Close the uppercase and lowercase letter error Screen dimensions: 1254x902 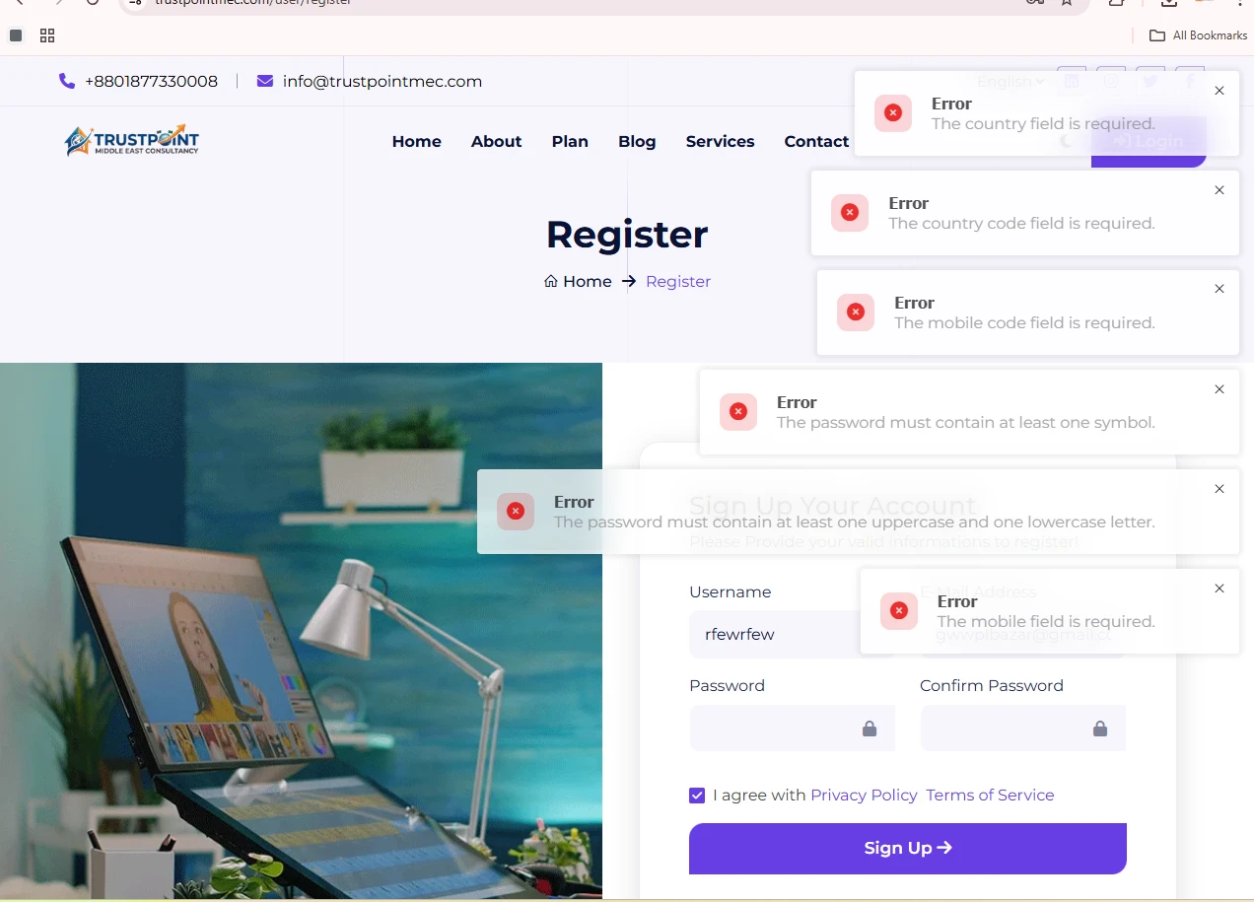click(x=1219, y=489)
